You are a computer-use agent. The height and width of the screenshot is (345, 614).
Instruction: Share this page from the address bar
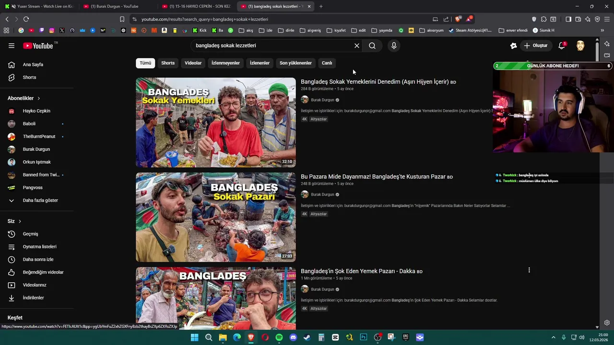pos(446,19)
